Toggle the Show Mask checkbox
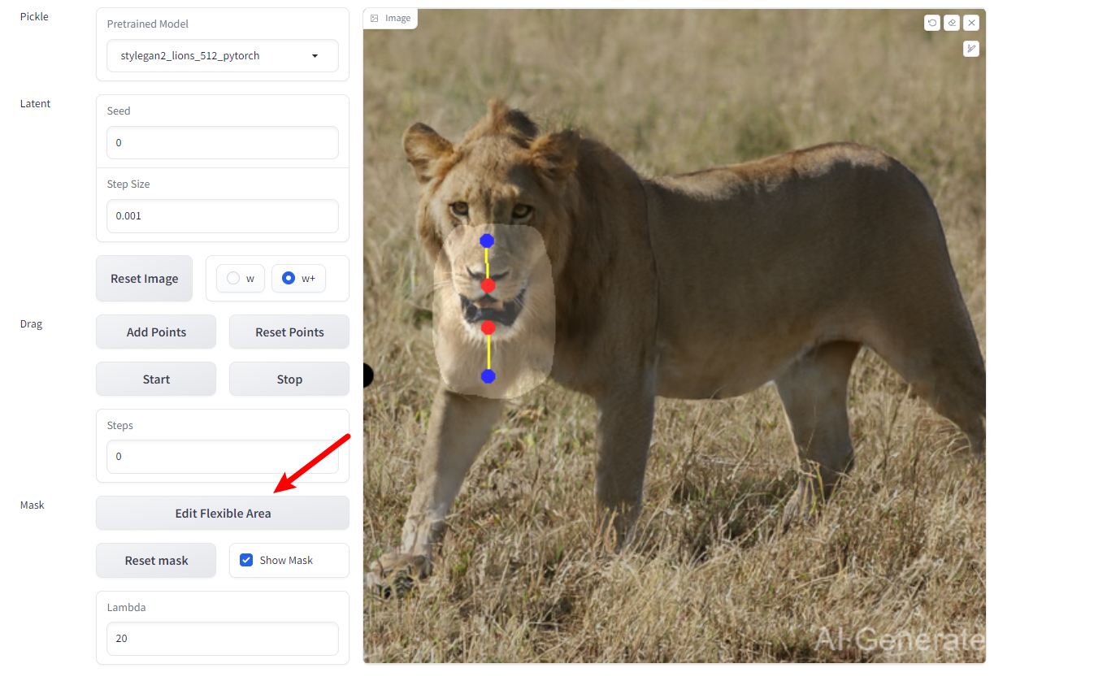This screenshot has height=681, width=1094. (246, 560)
